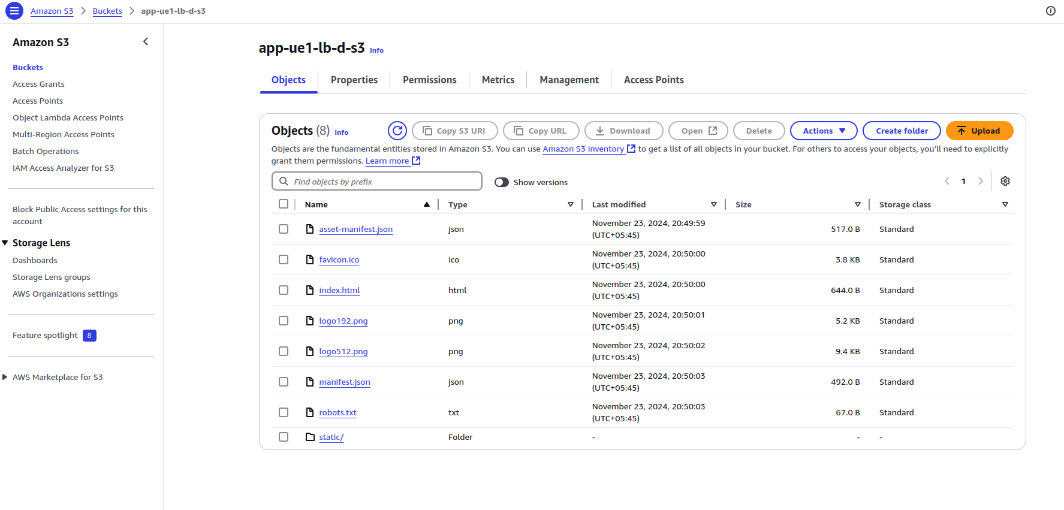Image resolution: width=1064 pixels, height=510 pixels.
Task: Check the logo192.png row checkbox
Action: (x=284, y=321)
